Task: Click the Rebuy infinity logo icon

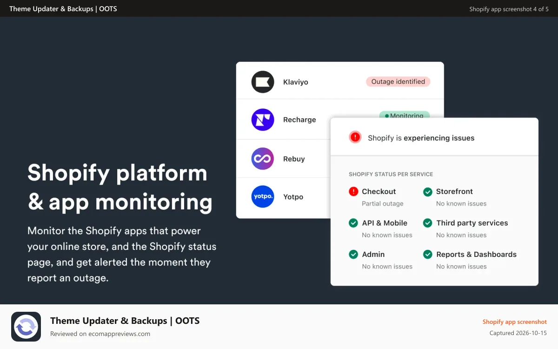Action: [x=263, y=159]
